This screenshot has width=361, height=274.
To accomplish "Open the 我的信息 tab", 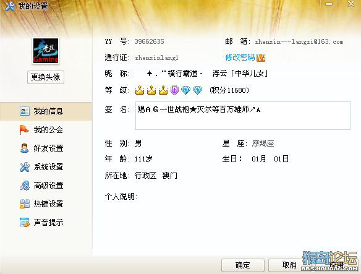I will 46,111.
